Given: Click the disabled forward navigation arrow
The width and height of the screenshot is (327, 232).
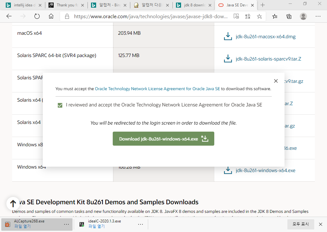Looking at the screenshot, I should click(x=23, y=16).
